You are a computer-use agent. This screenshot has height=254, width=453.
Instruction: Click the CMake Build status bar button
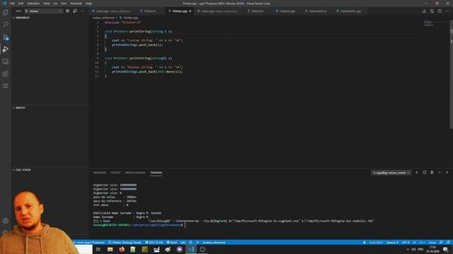point(172,242)
